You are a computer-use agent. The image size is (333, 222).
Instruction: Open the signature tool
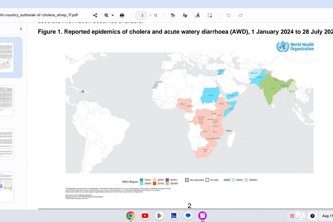pyautogui.click(x=197, y=15)
